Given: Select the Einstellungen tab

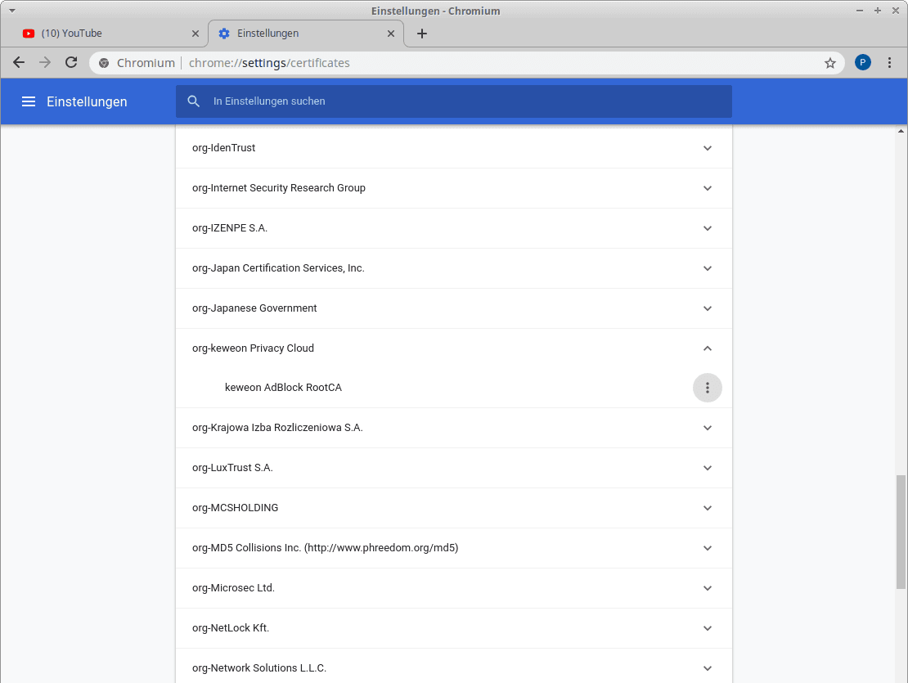Looking at the screenshot, I should (305, 34).
